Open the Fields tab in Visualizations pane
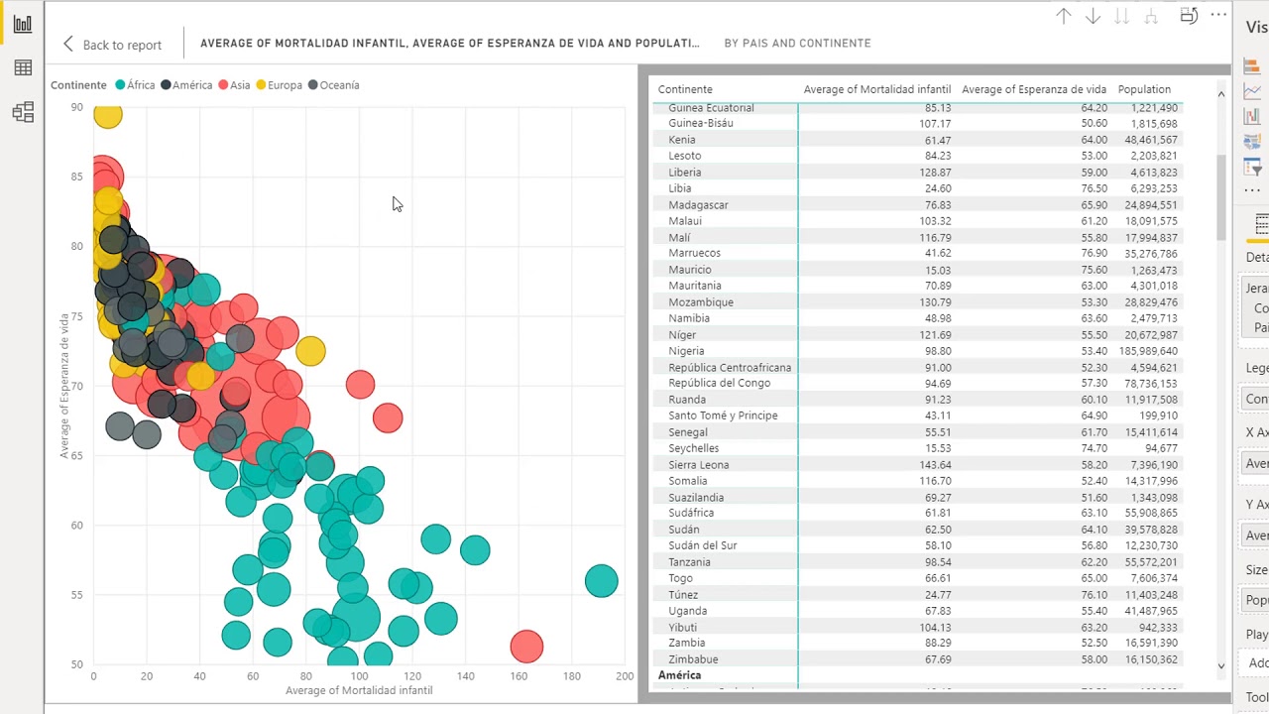 pyautogui.click(x=1261, y=223)
